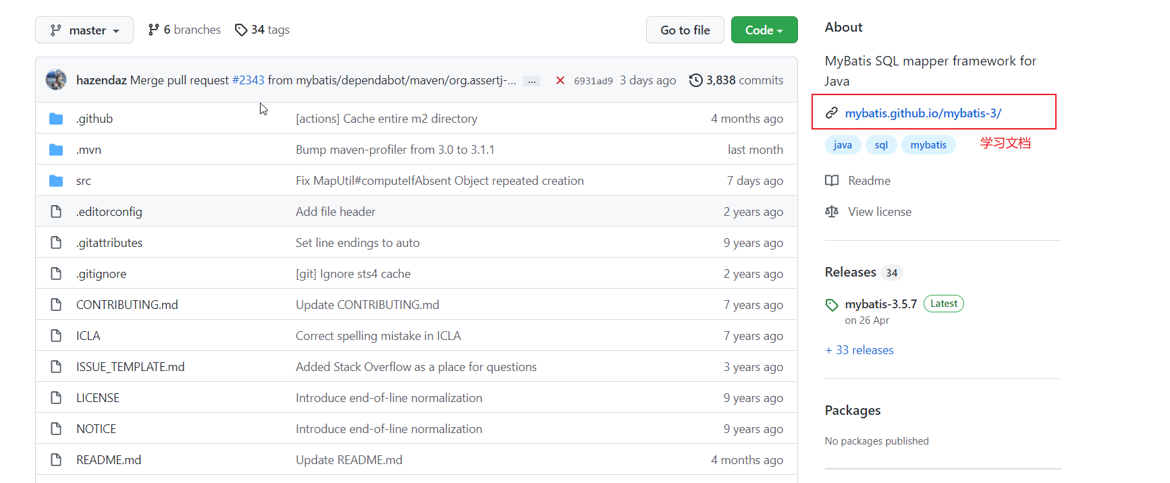The width and height of the screenshot is (1170, 483).
Task: Open commit 'Fix MapUtil#computeIfAbsent Object repeated creation'
Action: (x=440, y=181)
